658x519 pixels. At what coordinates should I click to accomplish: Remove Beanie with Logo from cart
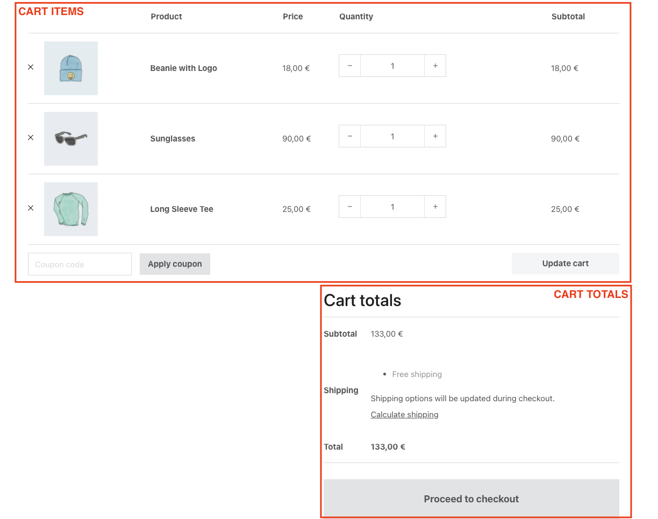click(31, 67)
